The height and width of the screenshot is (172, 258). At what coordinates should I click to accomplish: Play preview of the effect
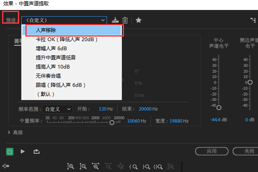point(23,151)
